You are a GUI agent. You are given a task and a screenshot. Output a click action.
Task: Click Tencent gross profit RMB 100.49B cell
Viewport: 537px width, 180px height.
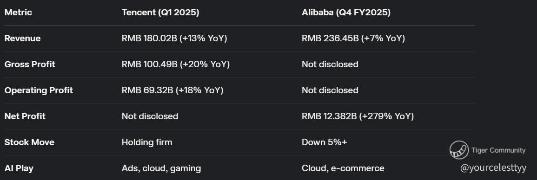tap(176, 64)
